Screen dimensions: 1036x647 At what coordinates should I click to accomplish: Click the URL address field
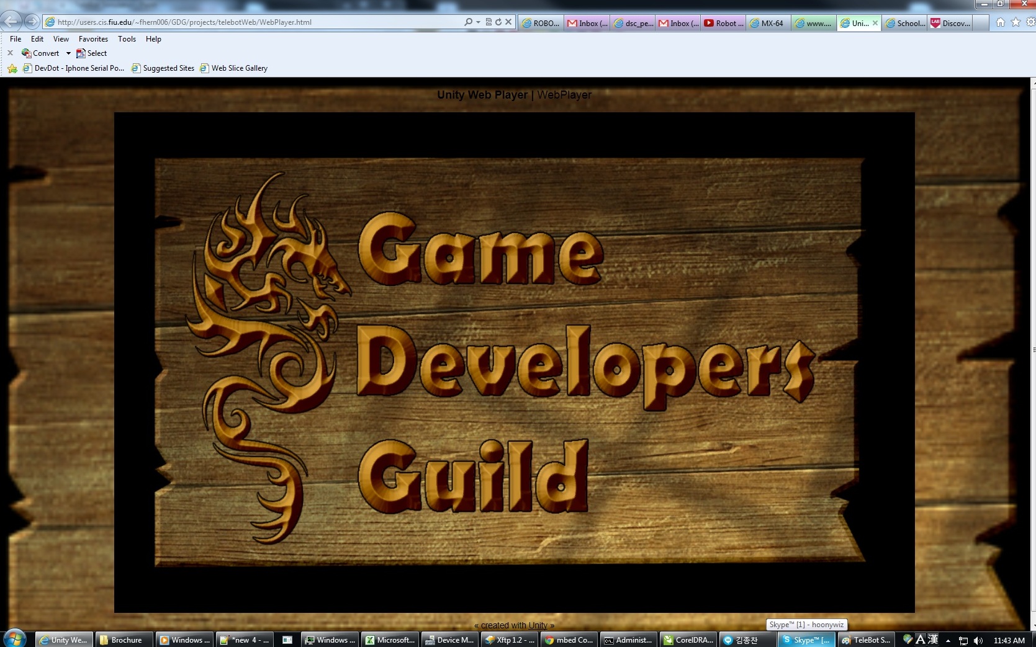click(x=248, y=22)
